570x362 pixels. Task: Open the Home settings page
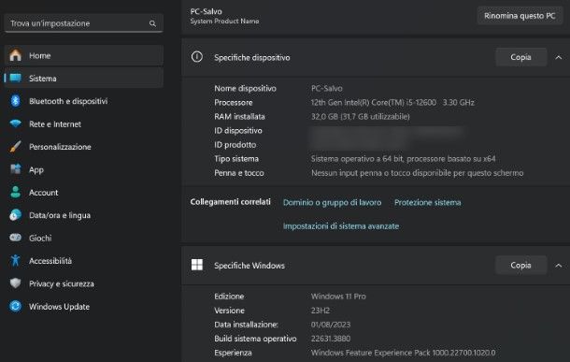[83, 55]
